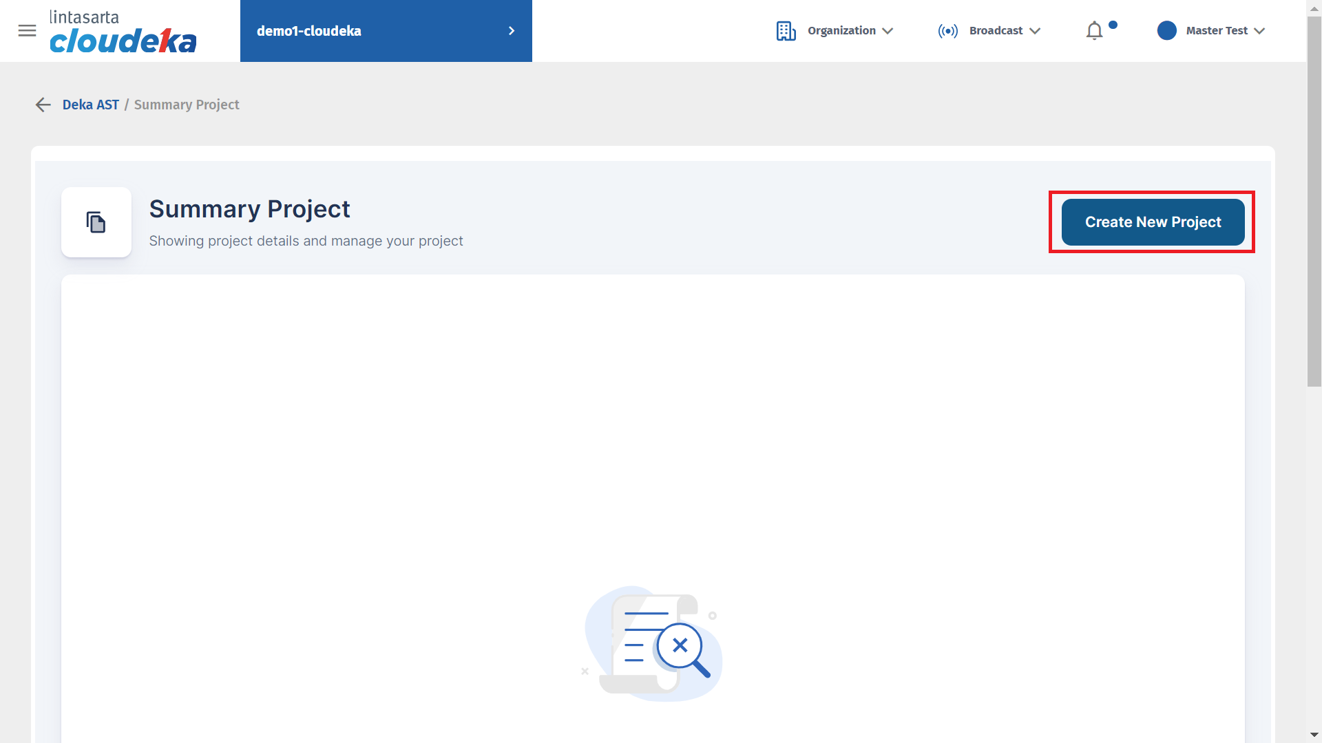Expand the demo1-cloudeka project chevron
1322x743 pixels.
[x=511, y=31]
